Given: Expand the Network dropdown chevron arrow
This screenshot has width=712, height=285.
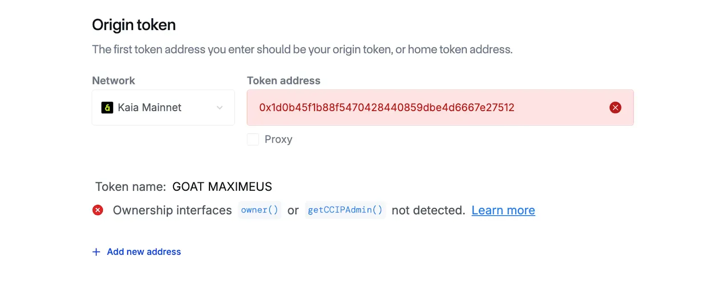Looking at the screenshot, I should click(219, 108).
